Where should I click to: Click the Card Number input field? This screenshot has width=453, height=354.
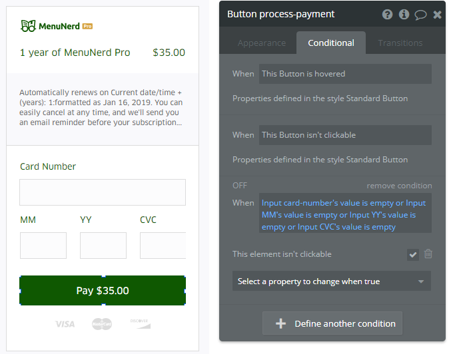[103, 192]
